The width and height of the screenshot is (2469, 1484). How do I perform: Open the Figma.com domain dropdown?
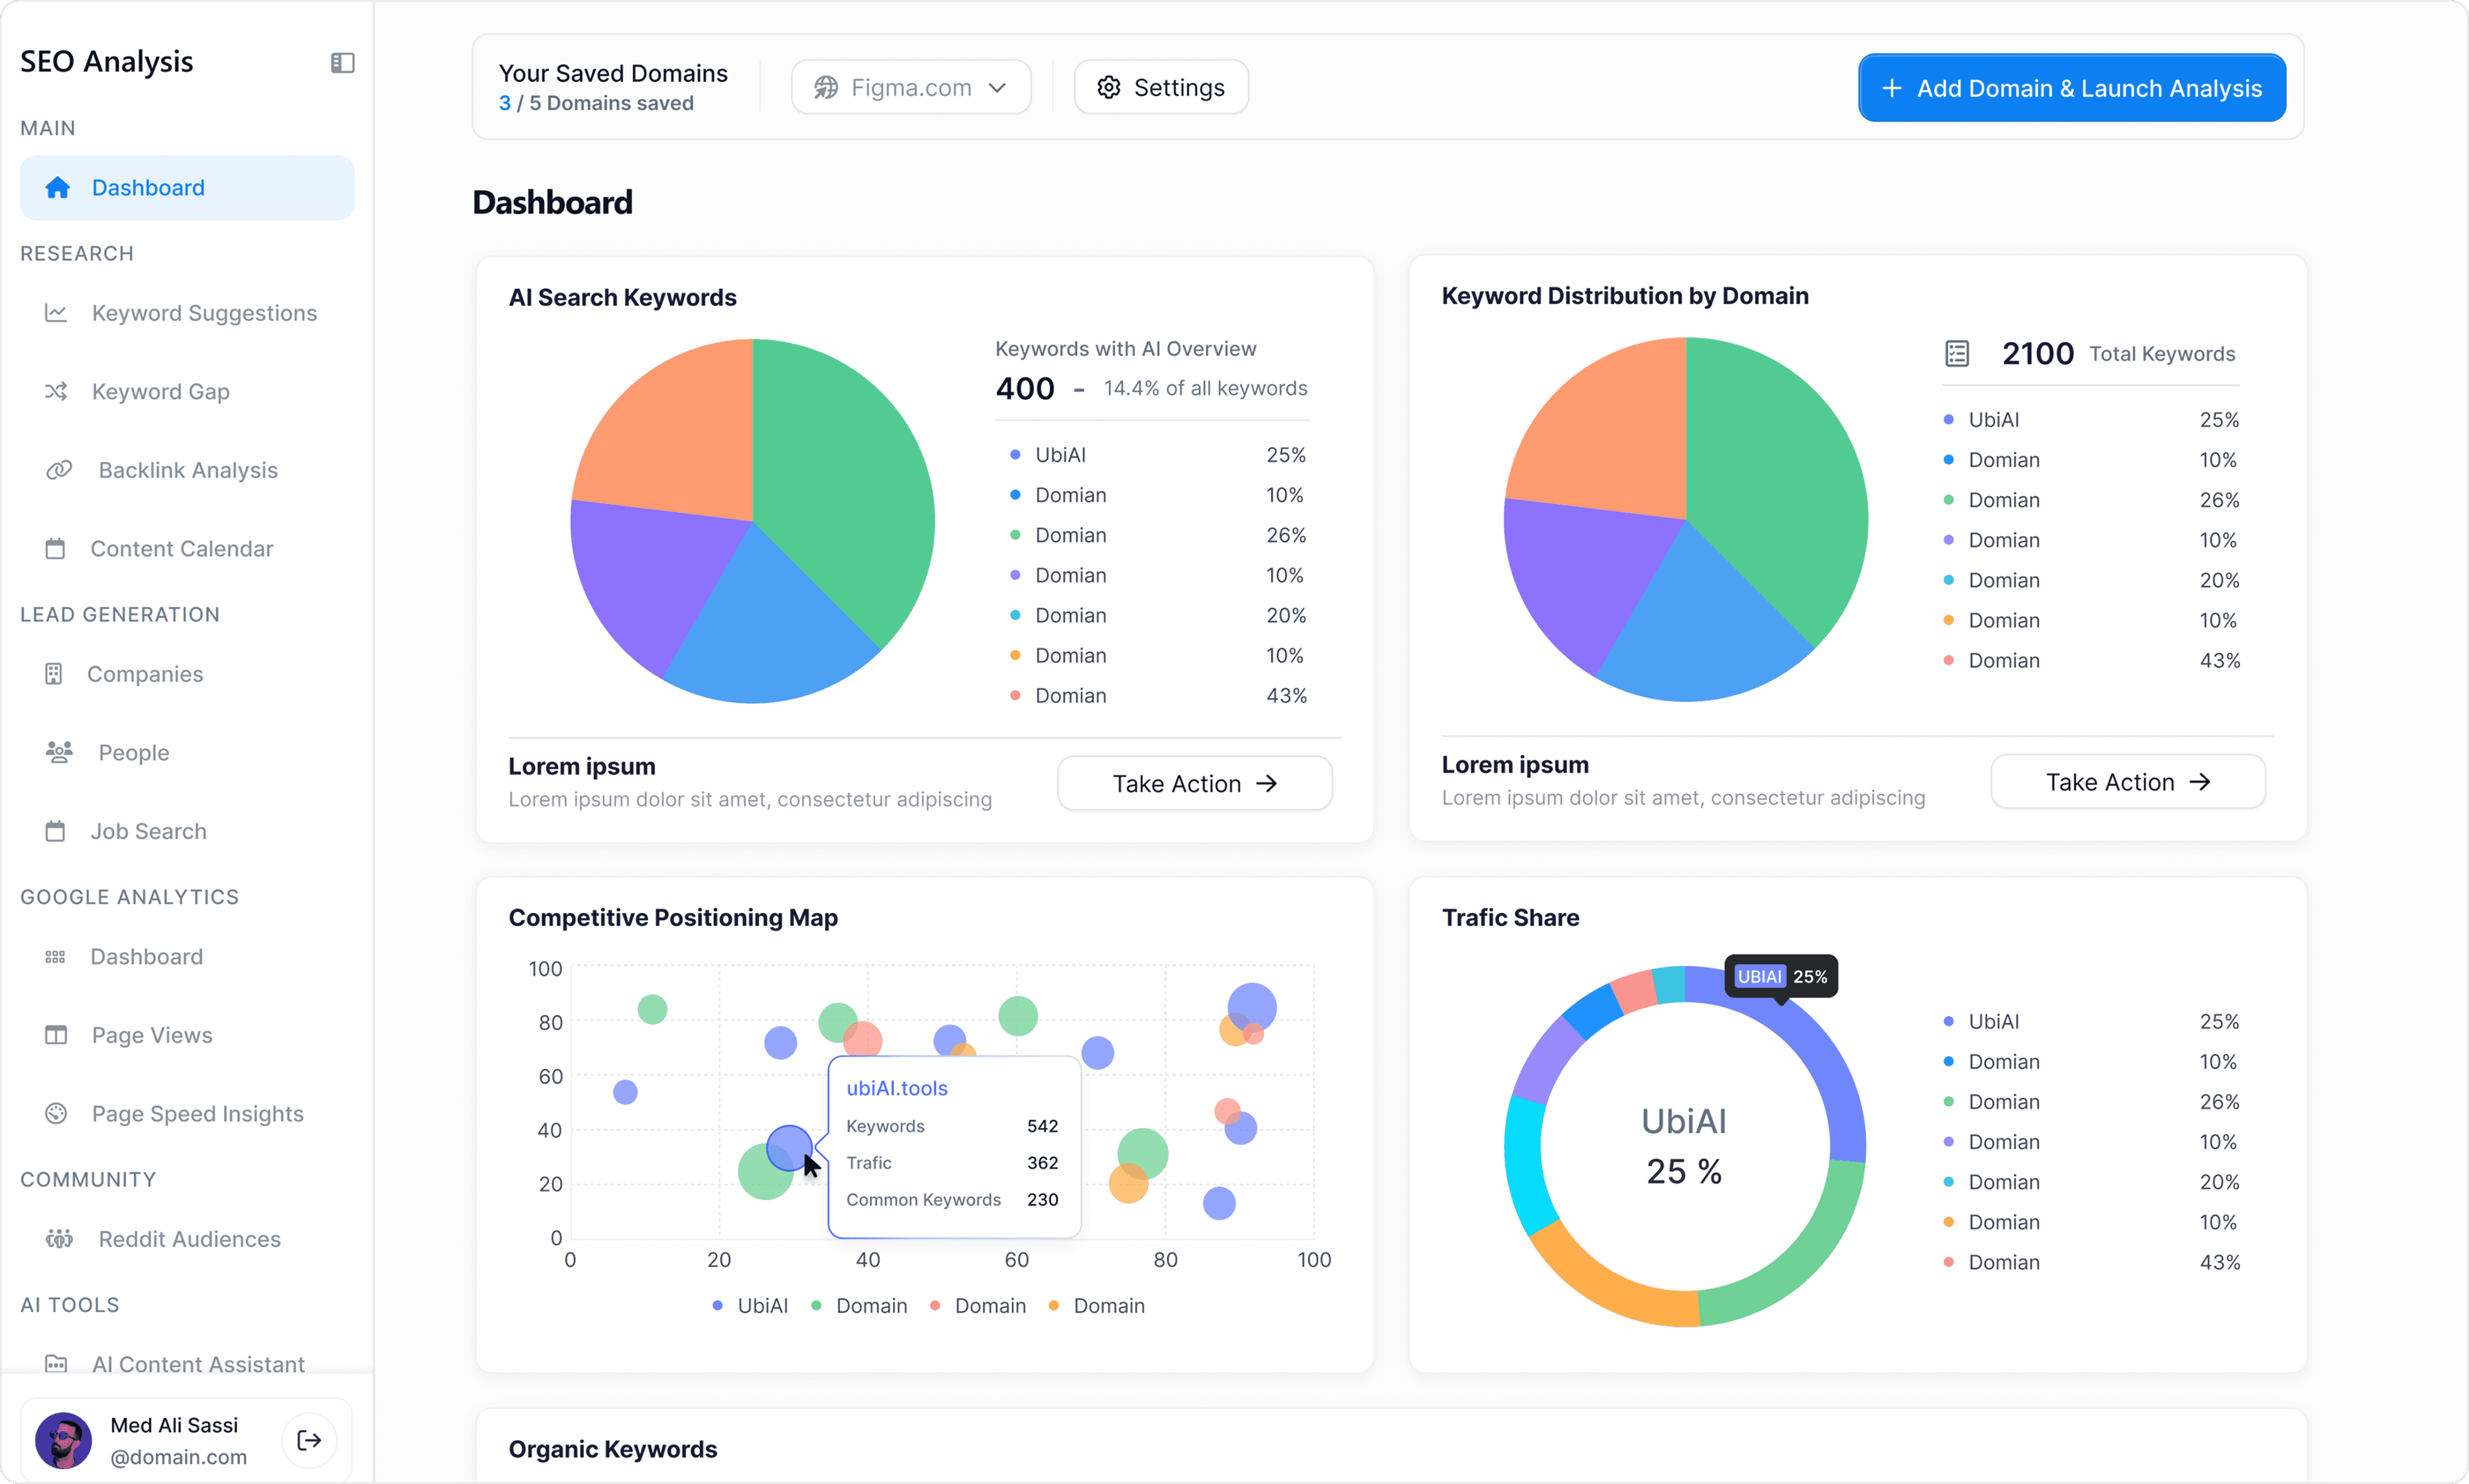910,88
